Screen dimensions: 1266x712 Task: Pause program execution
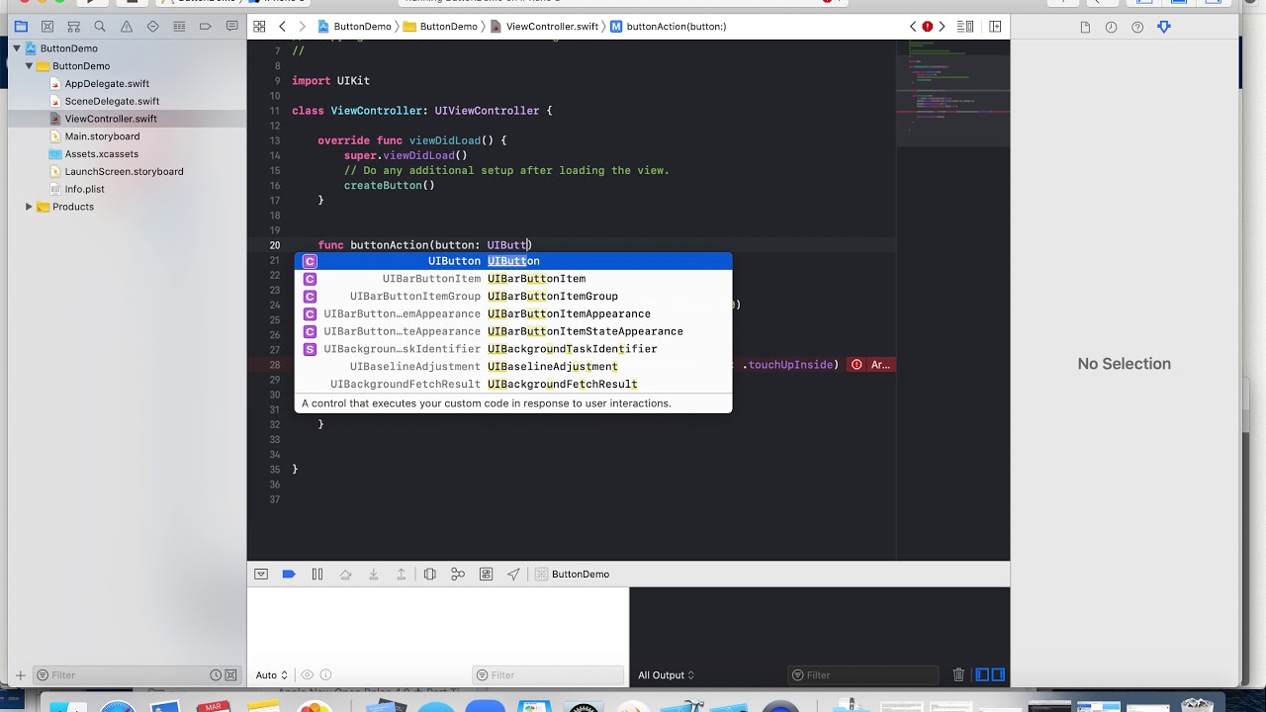click(317, 575)
